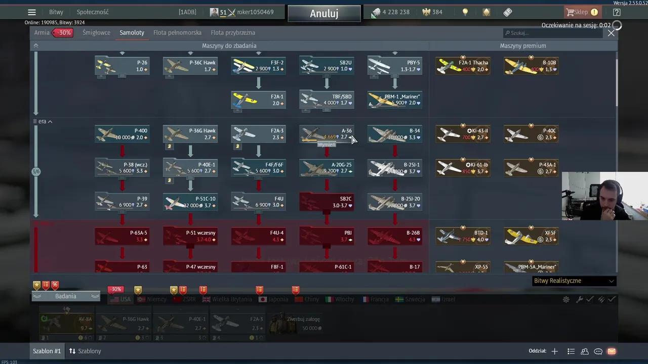648x364 pixels.
Task: Open the silver lions balance icon
Action: click(x=376, y=12)
